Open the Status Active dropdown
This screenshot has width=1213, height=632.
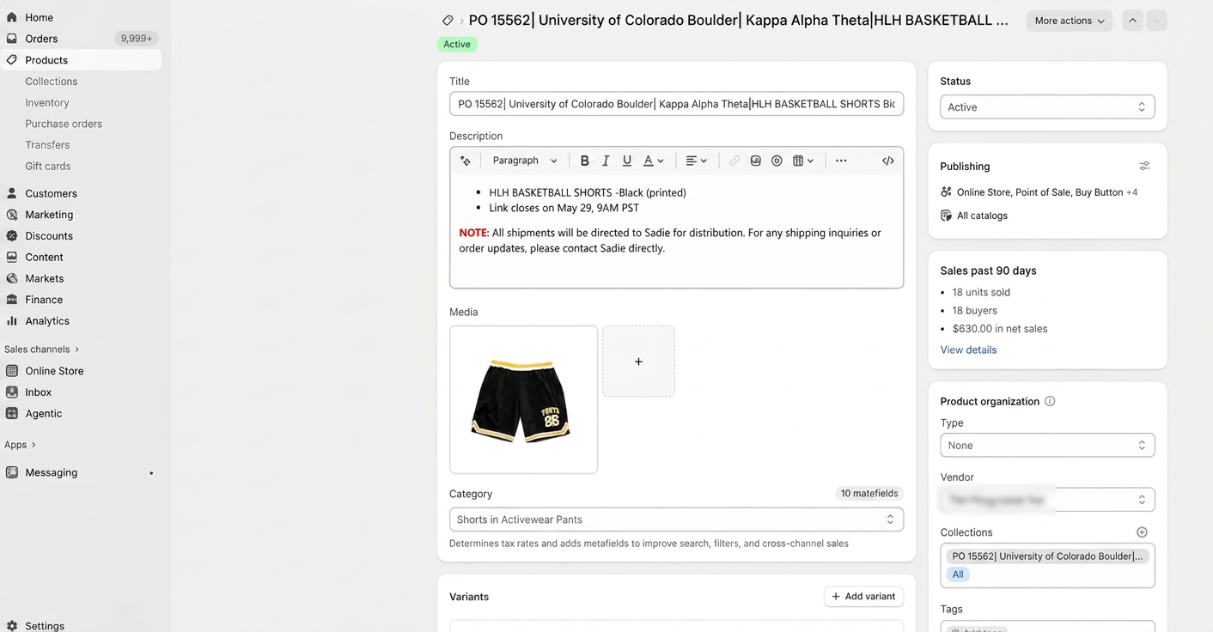click(1047, 107)
